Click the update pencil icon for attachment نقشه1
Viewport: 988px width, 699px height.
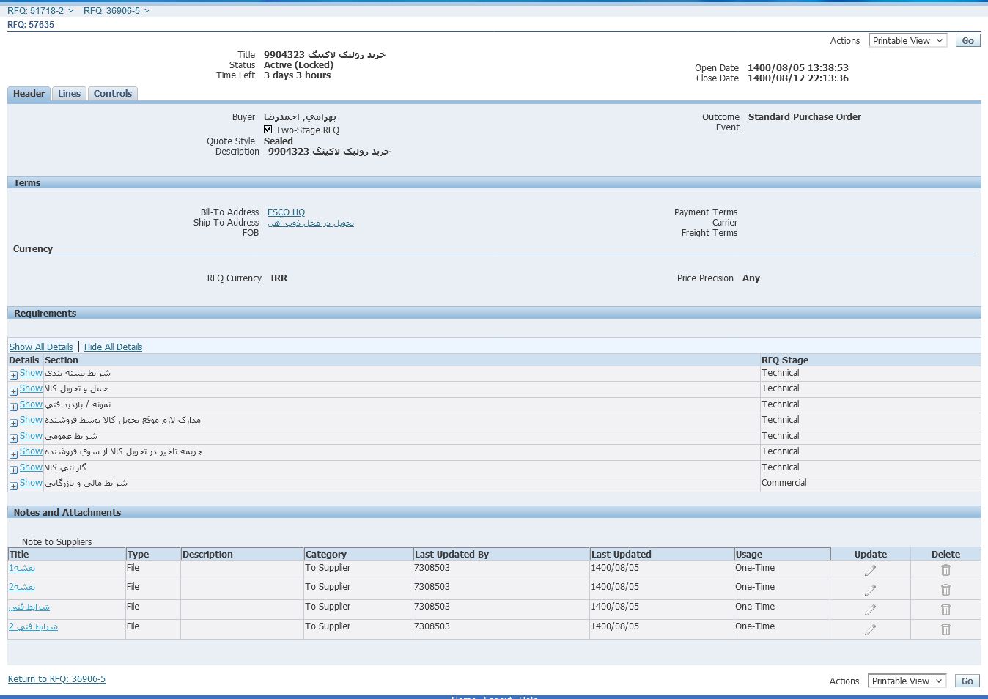click(x=870, y=570)
